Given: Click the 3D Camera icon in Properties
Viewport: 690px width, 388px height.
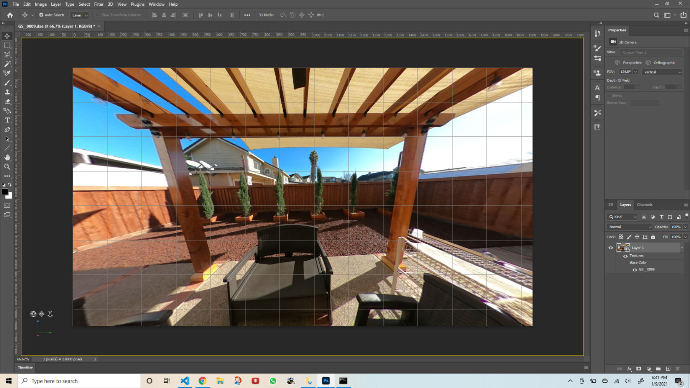Looking at the screenshot, I should [613, 42].
